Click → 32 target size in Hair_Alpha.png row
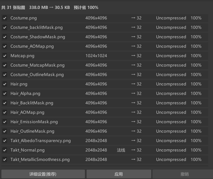This screenshot has height=179, width=213. [136, 94]
